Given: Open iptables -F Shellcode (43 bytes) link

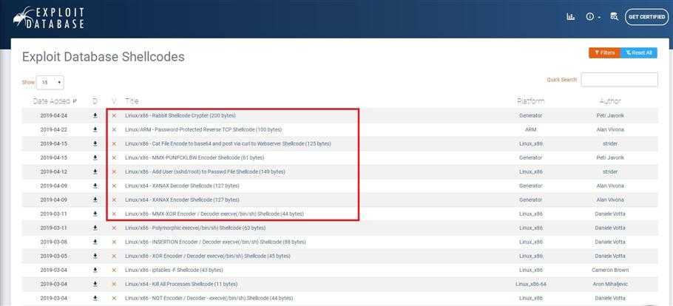Looking at the screenshot, I should 174,270.
